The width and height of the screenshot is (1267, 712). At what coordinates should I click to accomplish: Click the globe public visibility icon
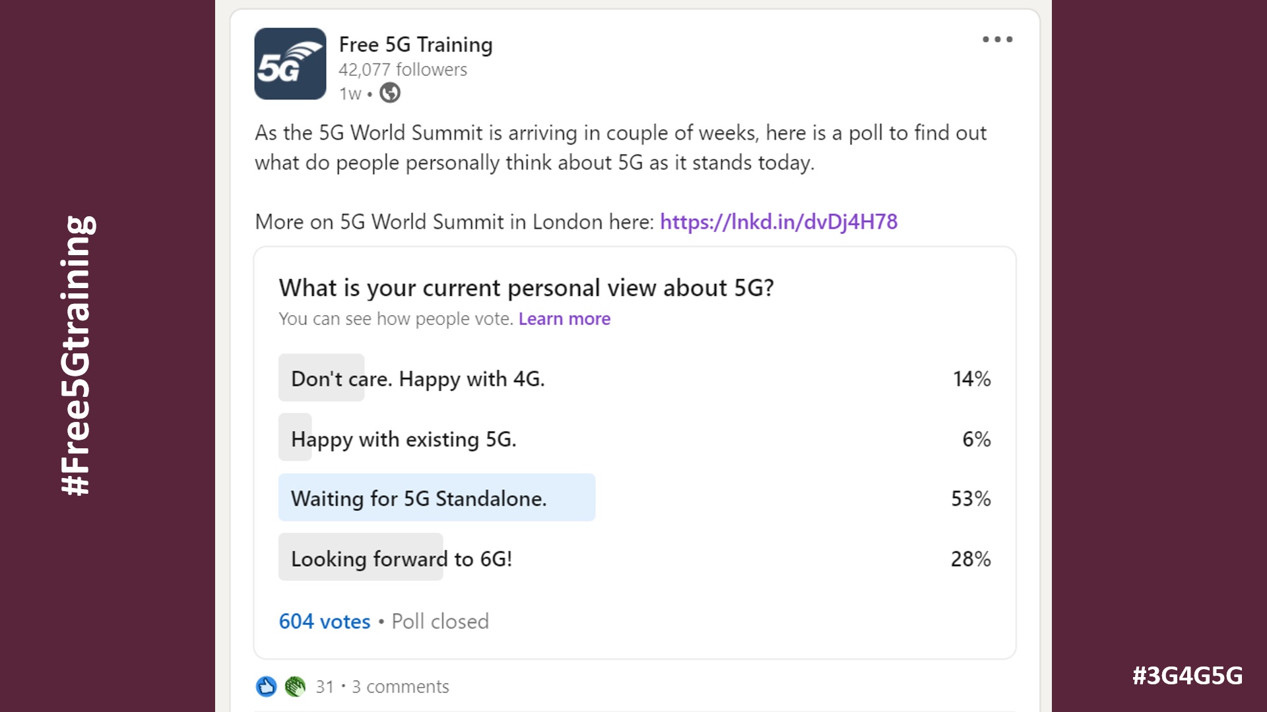click(390, 93)
